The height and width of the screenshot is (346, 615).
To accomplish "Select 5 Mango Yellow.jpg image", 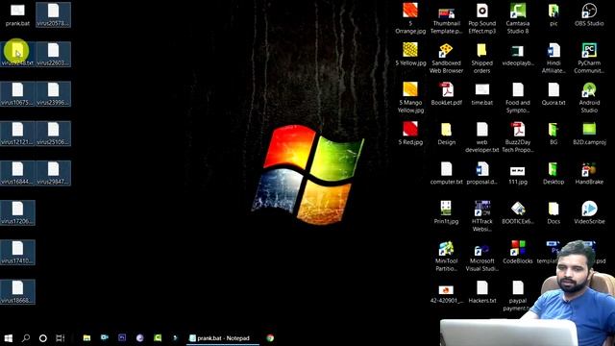I will click(410, 98).
